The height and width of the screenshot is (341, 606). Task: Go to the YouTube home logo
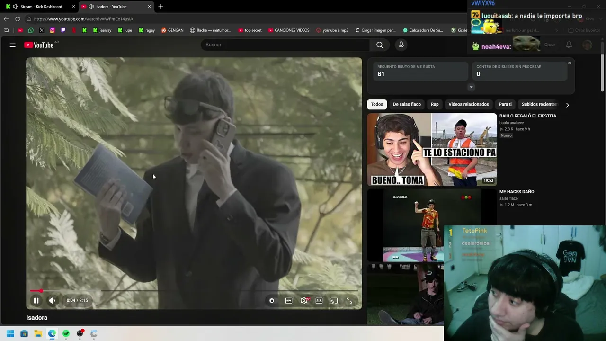tap(39, 45)
